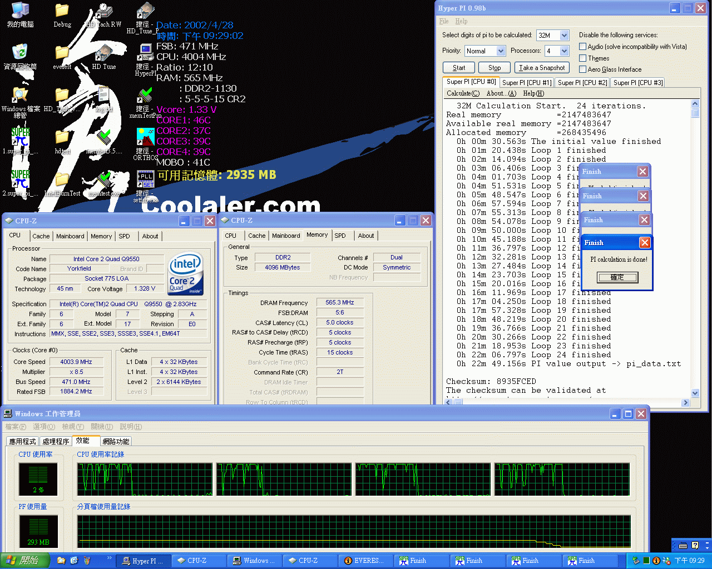Image resolution: width=712 pixels, height=569 pixels.
Task: Open the Priority Normal dropdown
Action: point(501,51)
